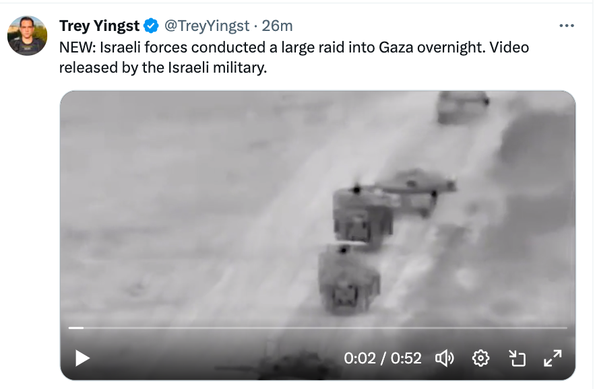Open the tweet via 26m timestamp
The width and height of the screenshot is (595, 389).
(277, 26)
